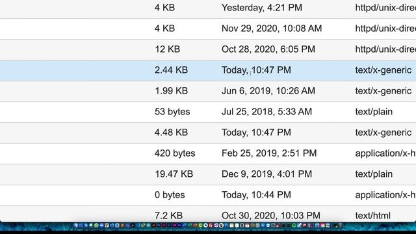
Task: Open Adobe InDesign dock icon
Action: (164, 226)
